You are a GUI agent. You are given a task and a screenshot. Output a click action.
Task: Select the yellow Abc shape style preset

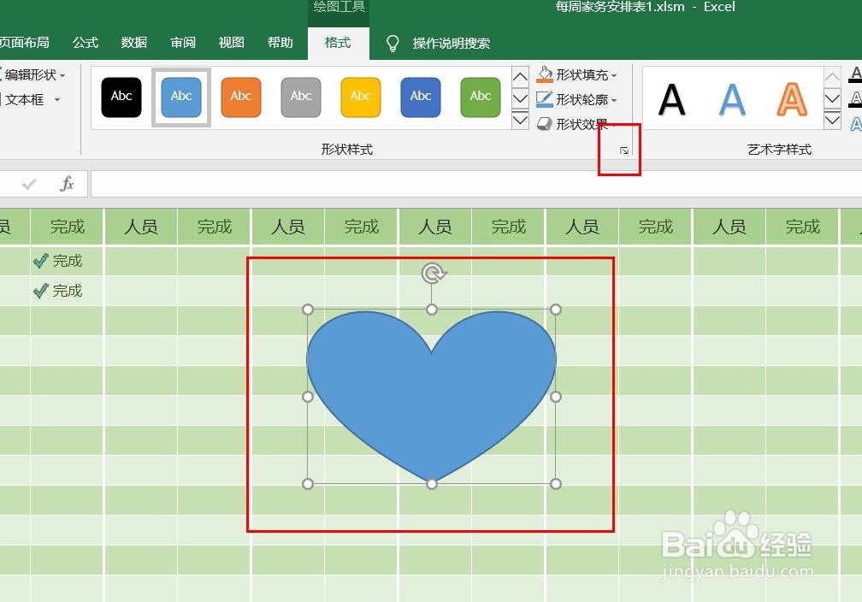pos(360,97)
